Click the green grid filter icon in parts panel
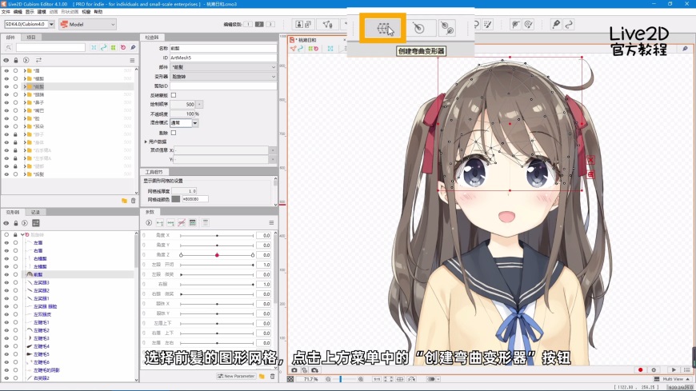Image resolution: width=696 pixels, height=391 pixels. click(113, 47)
